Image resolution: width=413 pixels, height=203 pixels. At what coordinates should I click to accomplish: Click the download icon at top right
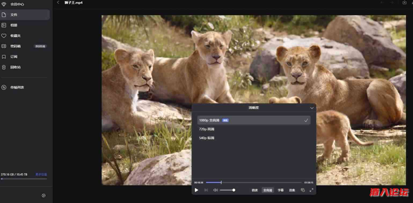pos(405,2)
